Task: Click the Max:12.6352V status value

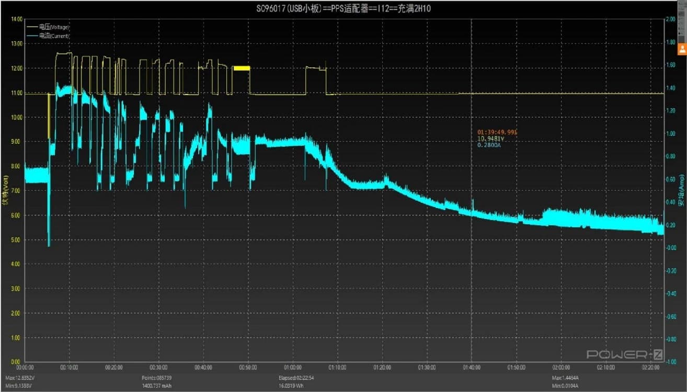Action: pos(19,377)
